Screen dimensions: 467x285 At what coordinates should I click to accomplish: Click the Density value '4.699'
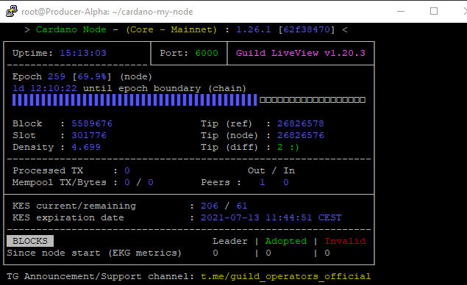(x=86, y=147)
